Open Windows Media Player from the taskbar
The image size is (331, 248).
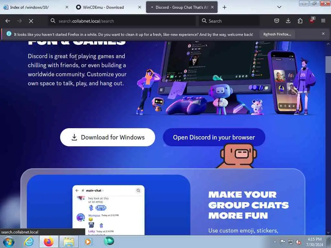(88, 242)
